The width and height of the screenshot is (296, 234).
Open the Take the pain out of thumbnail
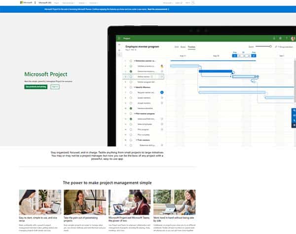click(85, 202)
